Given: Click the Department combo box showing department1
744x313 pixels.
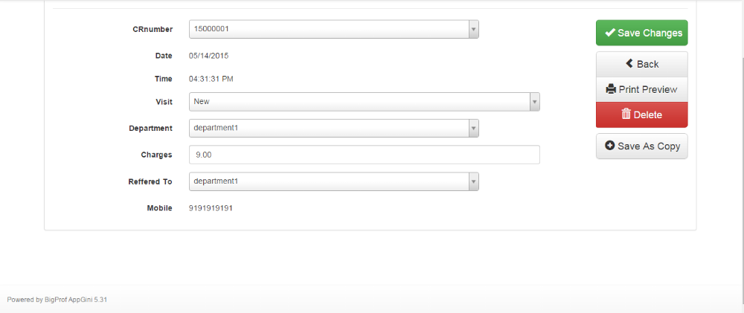Looking at the screenshot, I should [334, 128].
